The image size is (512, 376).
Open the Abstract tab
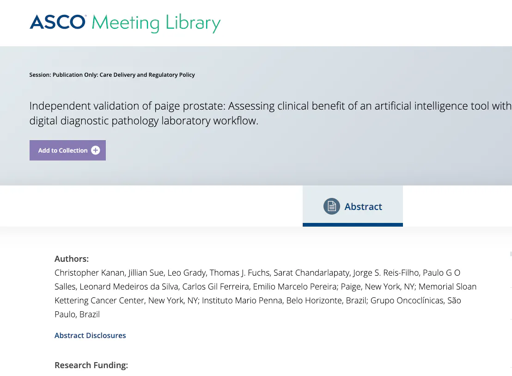coord(363,207)
